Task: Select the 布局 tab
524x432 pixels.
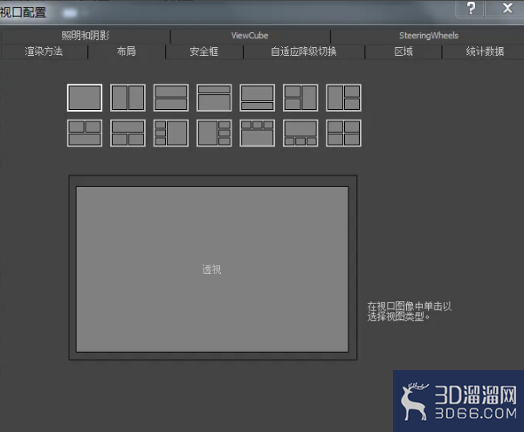Action: point(127,51)
